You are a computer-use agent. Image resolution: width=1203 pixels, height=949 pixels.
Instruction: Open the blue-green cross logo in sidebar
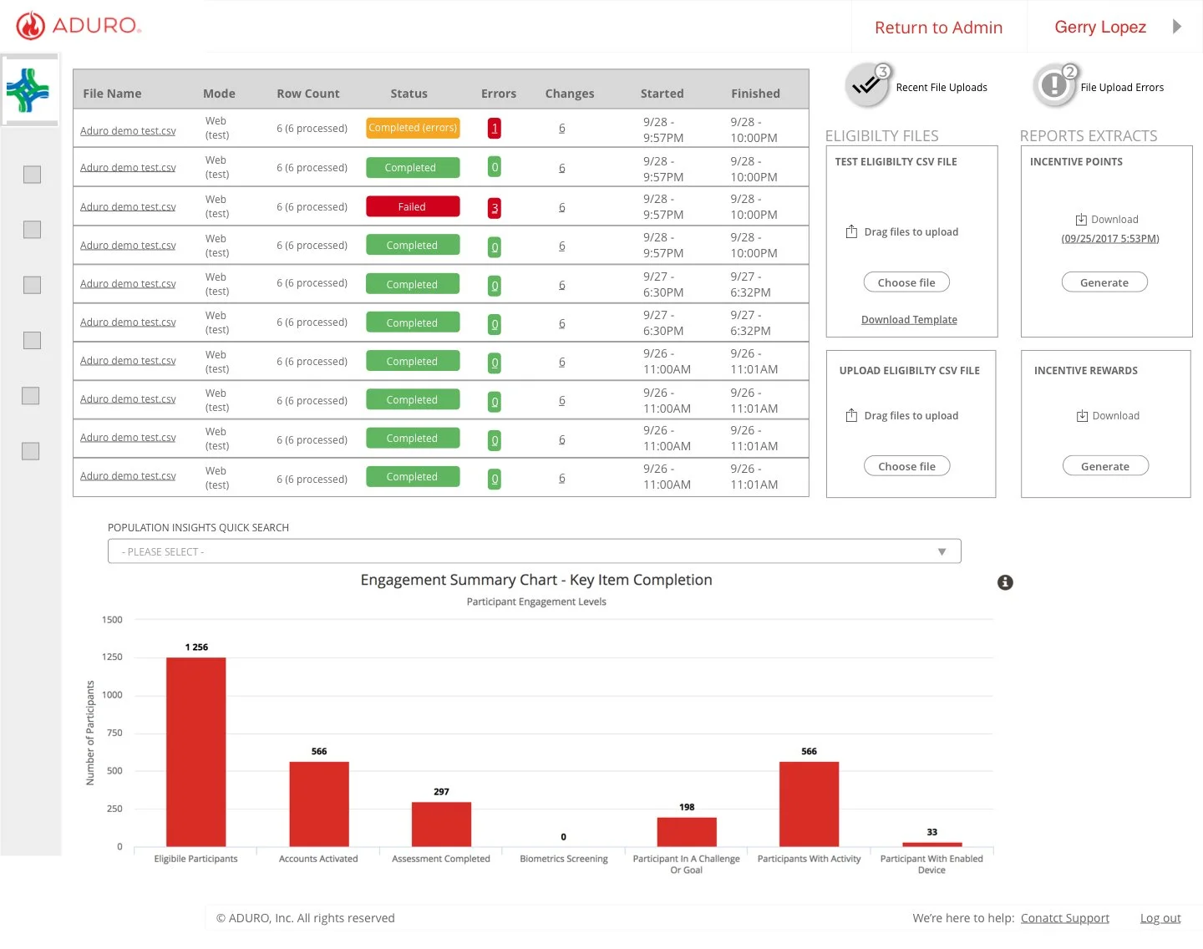pyautogui.click(x=28, y=90)
